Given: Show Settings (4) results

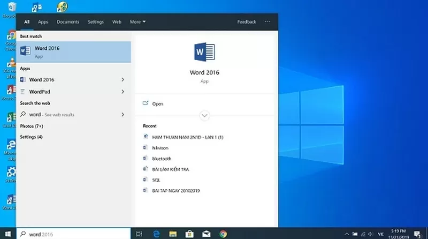Looking at the screenshot, I should (x=31, y=137).
